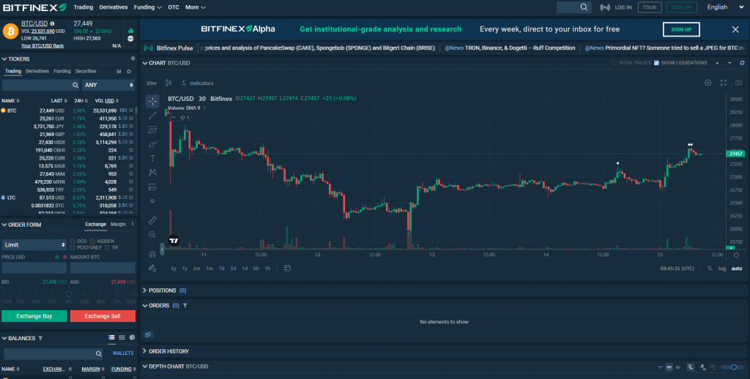750x379 pixels.
Task: Refresh the chart panel
Action: click(x=743, y=63)
